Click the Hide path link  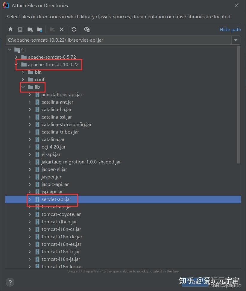tap(230, 29)
